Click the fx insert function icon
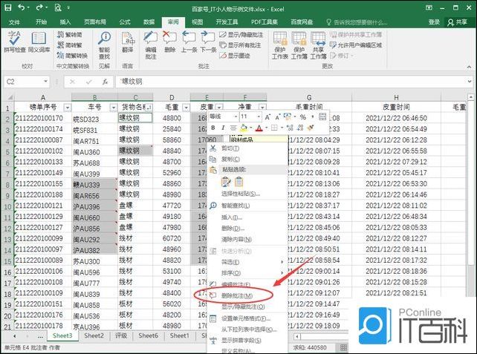477x354 pixels. (106, 82)
